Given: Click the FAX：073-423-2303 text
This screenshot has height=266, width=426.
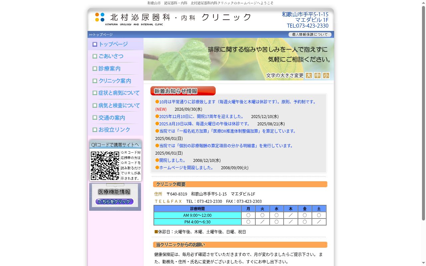Looking at the screenshot, I should tap(244, 201).
